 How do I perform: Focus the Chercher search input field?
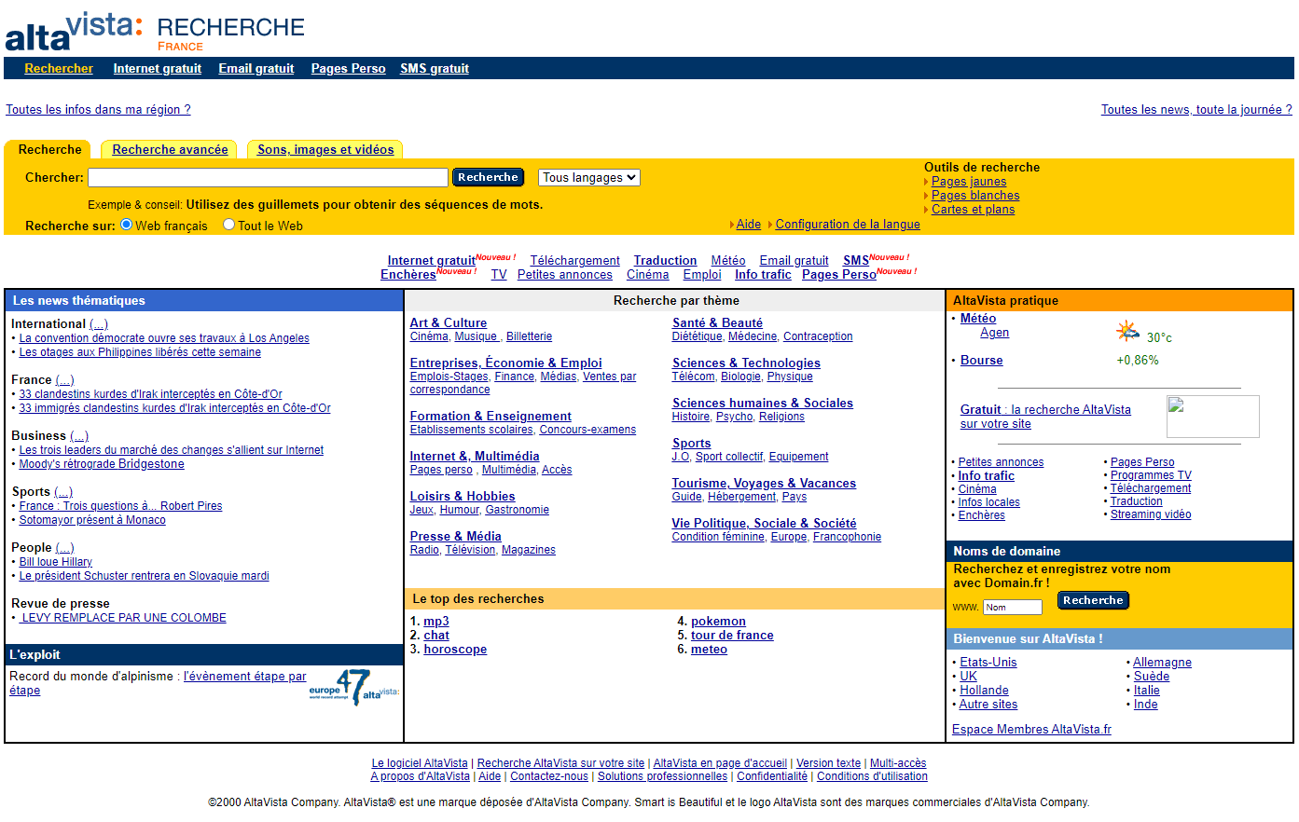pyautogui.click(x=268, y=177)
